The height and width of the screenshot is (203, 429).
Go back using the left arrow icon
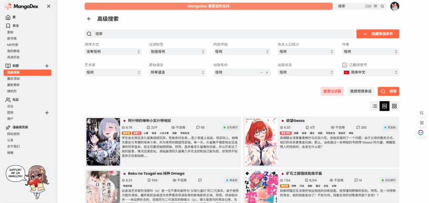(x=89, y=19)
